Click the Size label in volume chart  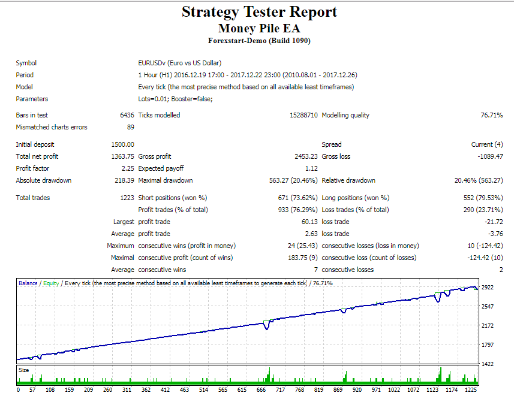[23, 370]
